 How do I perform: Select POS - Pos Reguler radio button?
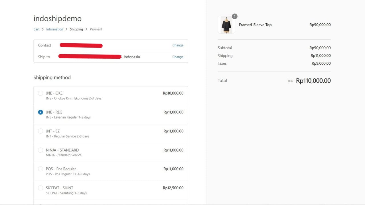pyautogui.click(x=40, y=169)
